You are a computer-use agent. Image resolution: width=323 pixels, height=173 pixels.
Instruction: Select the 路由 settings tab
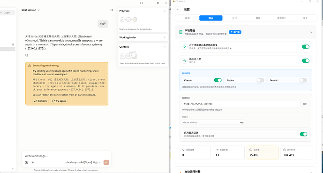coord(211,18)
